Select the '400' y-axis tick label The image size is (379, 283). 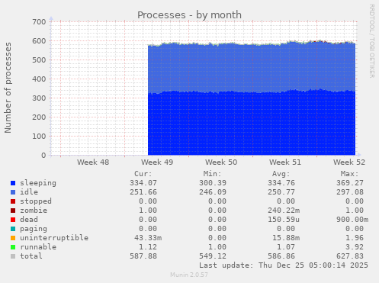tap(39, 79)
